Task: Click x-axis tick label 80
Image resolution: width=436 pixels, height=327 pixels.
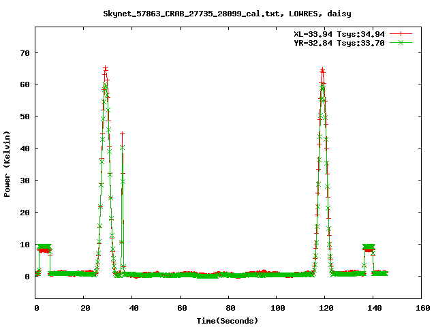Action: [x=230, y=308]
